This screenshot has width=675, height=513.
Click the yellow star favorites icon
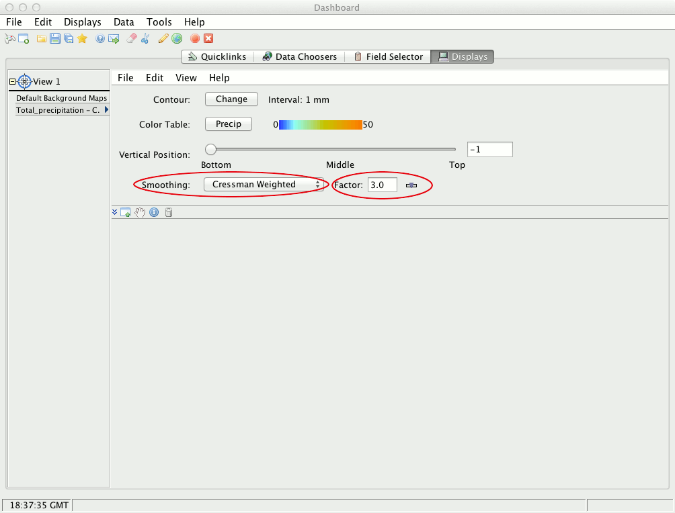pos(82,39)
